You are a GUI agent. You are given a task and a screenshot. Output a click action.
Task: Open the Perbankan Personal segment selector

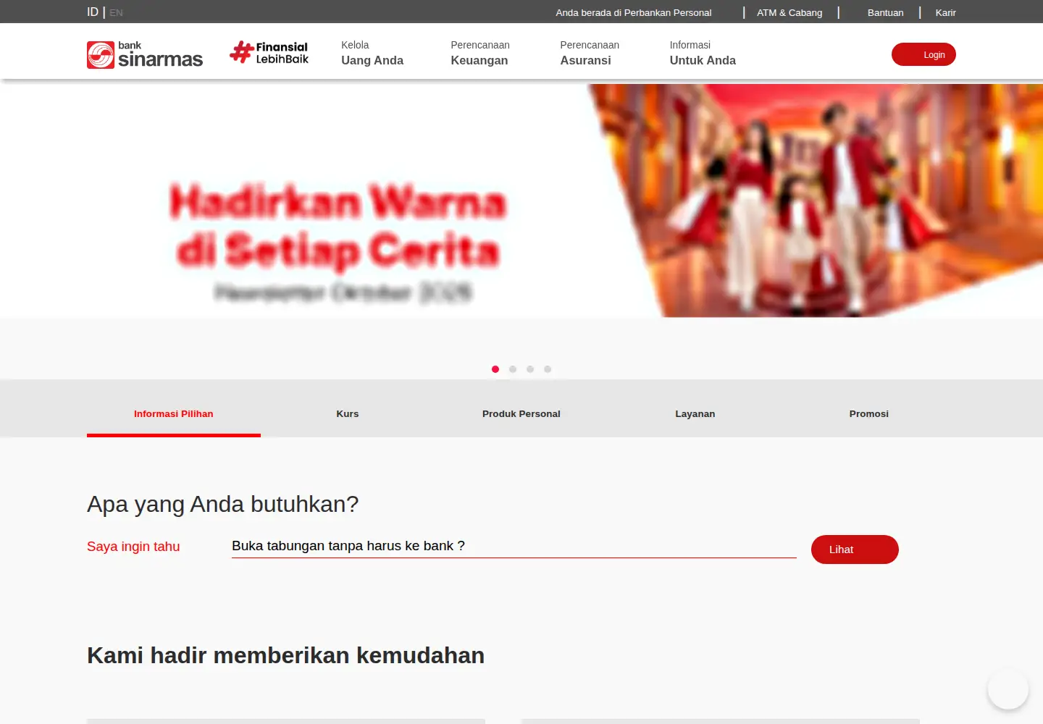click(634, 12)
